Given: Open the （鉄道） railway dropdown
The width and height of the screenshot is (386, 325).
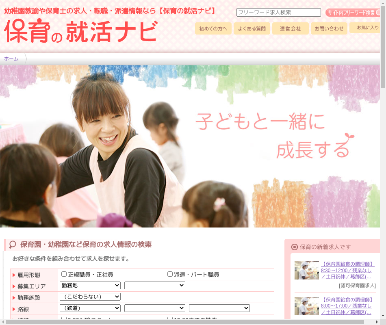Looking at the screenshot, I should (90, 308).
